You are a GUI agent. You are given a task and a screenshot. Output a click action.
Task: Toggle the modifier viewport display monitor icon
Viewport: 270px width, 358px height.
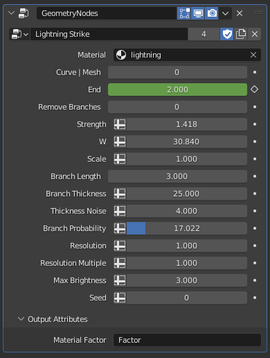198,13
